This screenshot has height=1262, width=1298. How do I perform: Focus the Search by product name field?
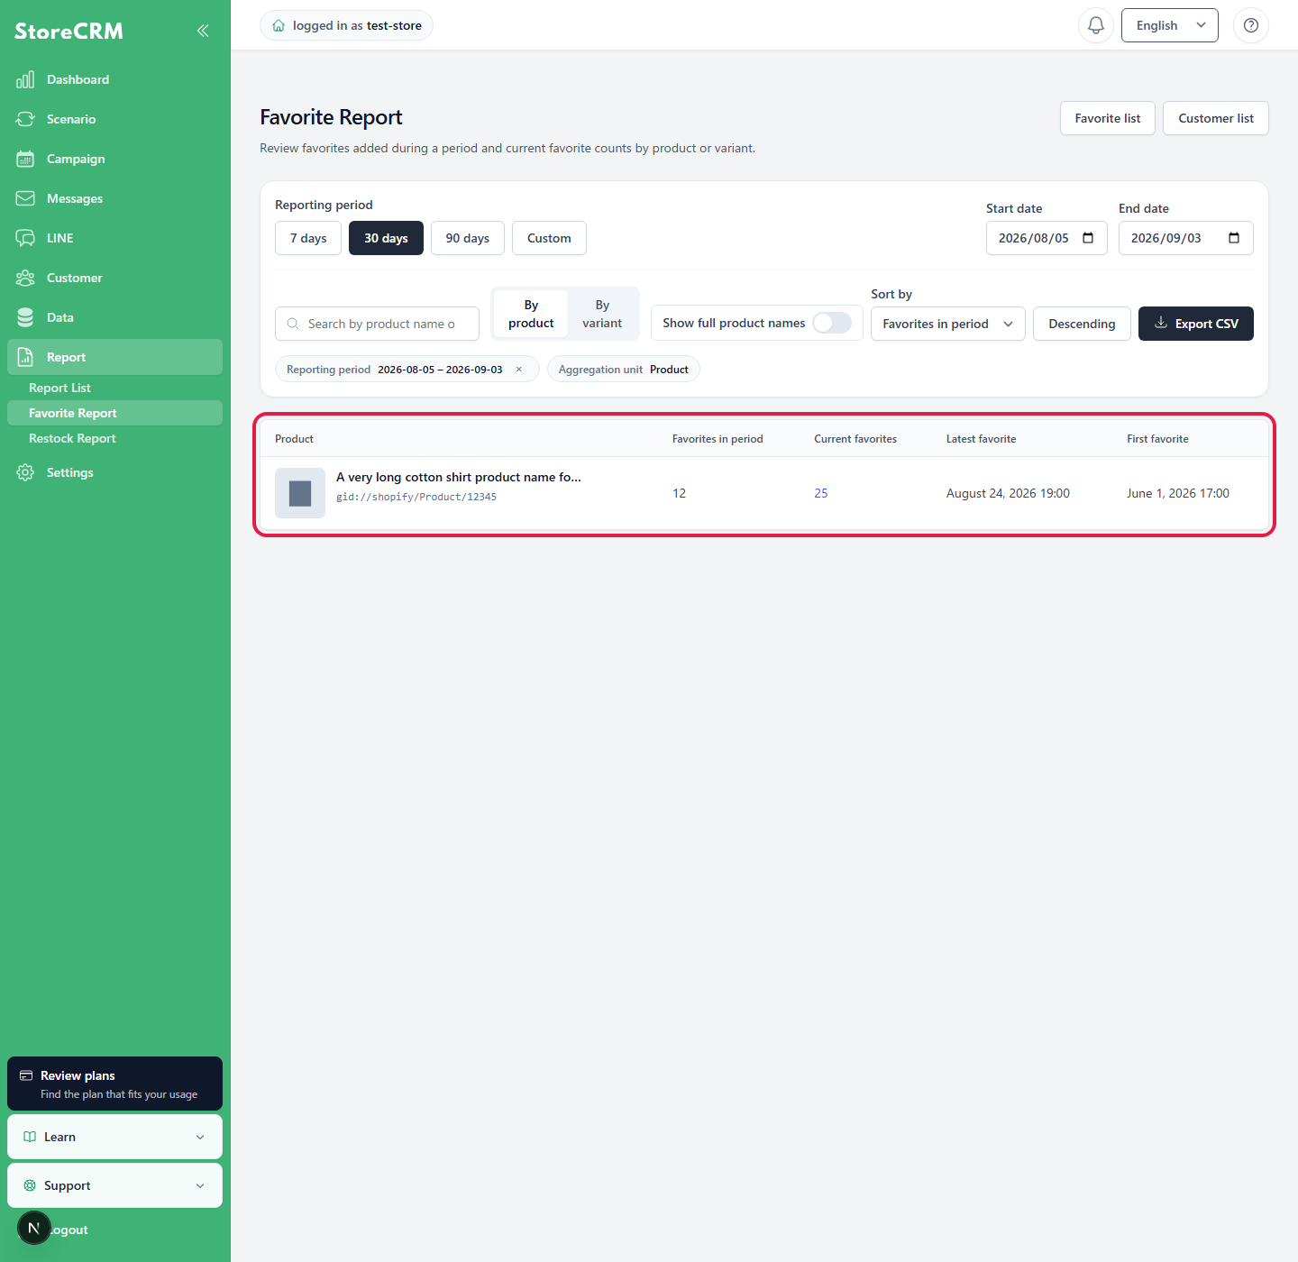tap(377, 324)
